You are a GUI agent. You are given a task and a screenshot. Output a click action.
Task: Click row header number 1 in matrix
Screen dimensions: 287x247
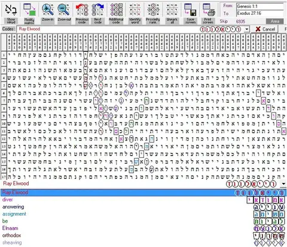[x=4, y=54]
